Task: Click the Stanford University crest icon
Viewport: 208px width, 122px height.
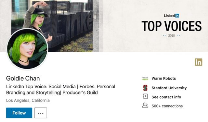Action: pyautogui.click(x=145, y=88)
